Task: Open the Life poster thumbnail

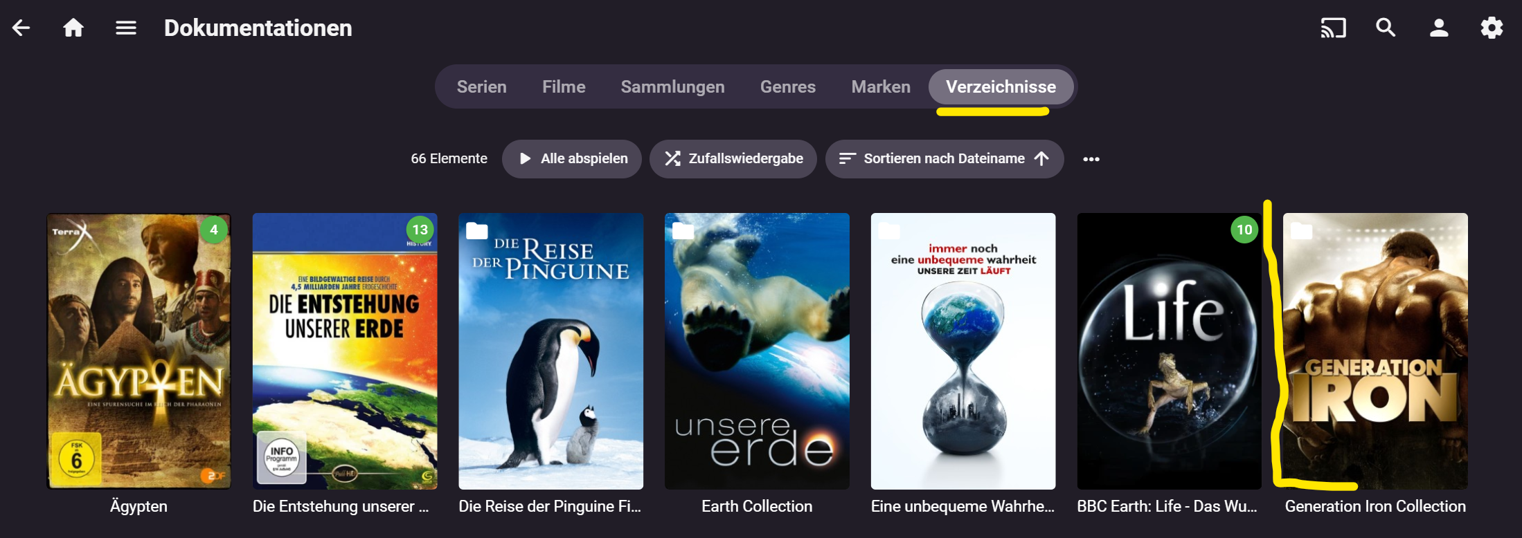Action: [x=1170, y=351]
